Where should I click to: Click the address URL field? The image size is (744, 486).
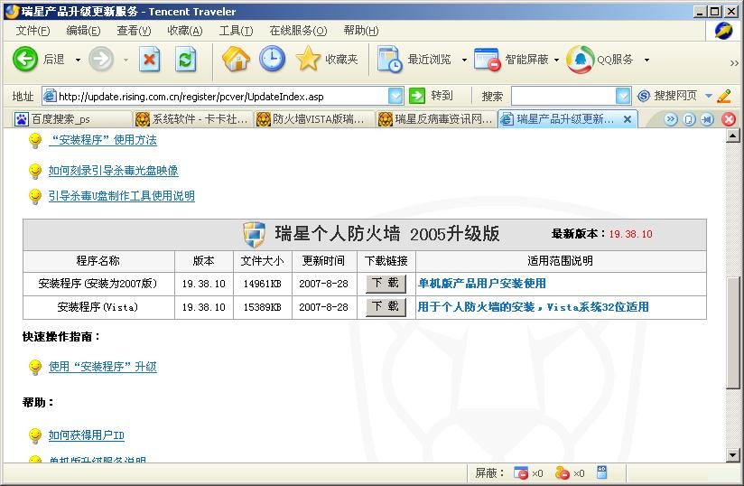pyautogui.click(x=222, y=97)
